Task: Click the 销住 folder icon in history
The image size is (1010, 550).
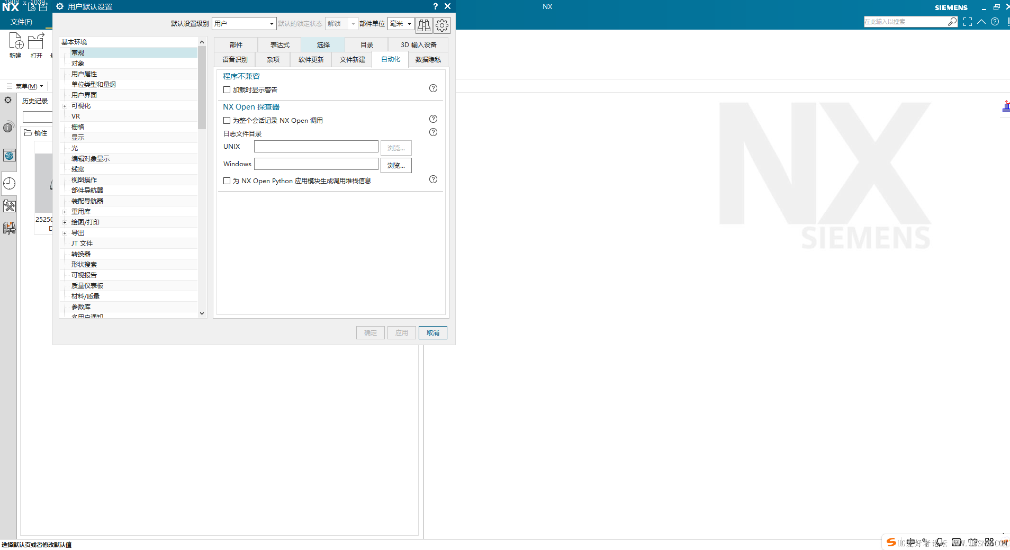Action: coord(28,133)
